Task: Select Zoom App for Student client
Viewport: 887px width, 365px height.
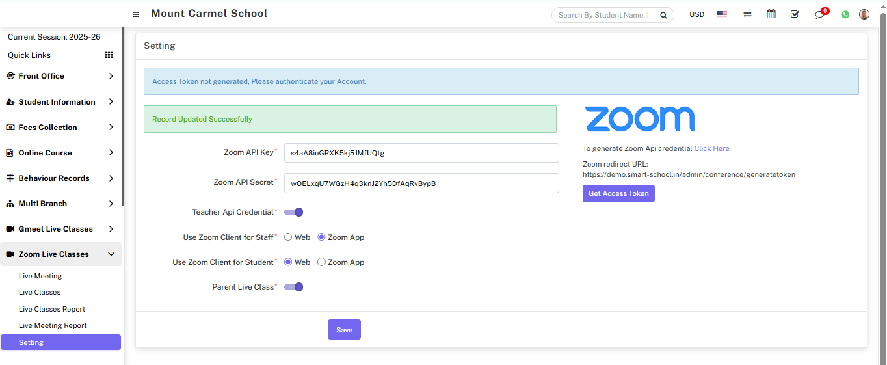Action: 321,262
